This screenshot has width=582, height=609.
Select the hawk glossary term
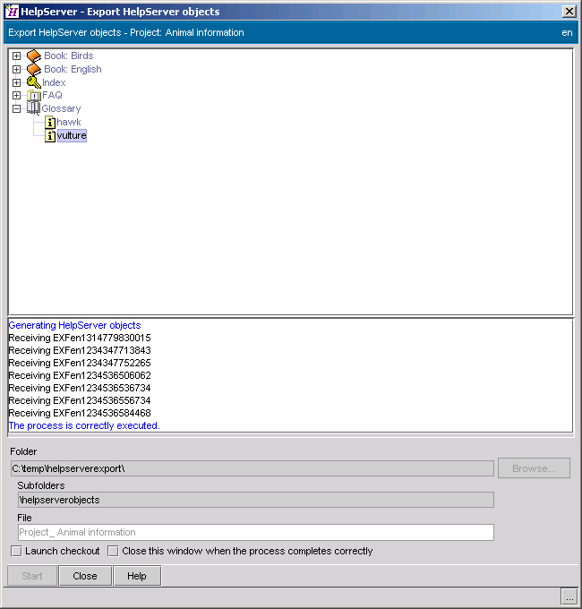point(69,123)
